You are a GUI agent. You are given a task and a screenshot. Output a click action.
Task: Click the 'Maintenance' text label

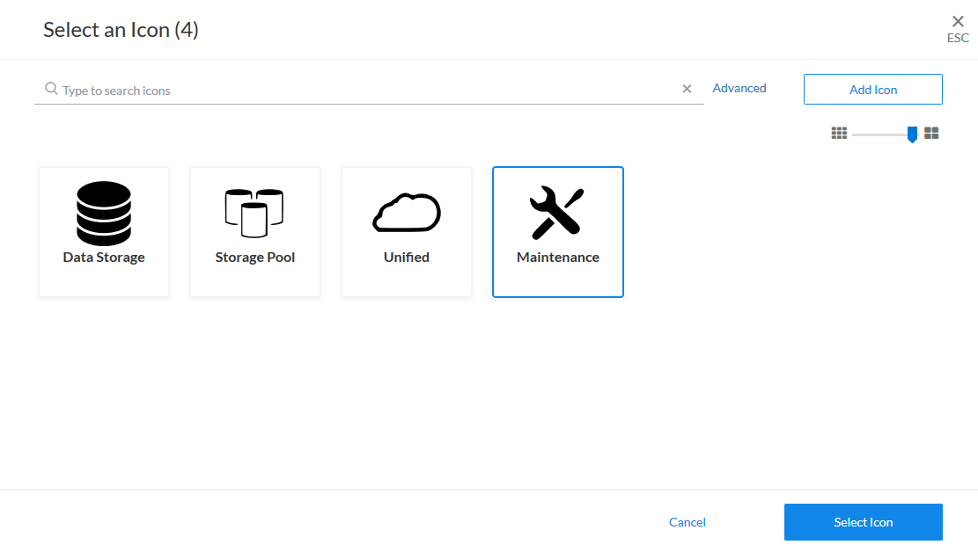point(558,258)
